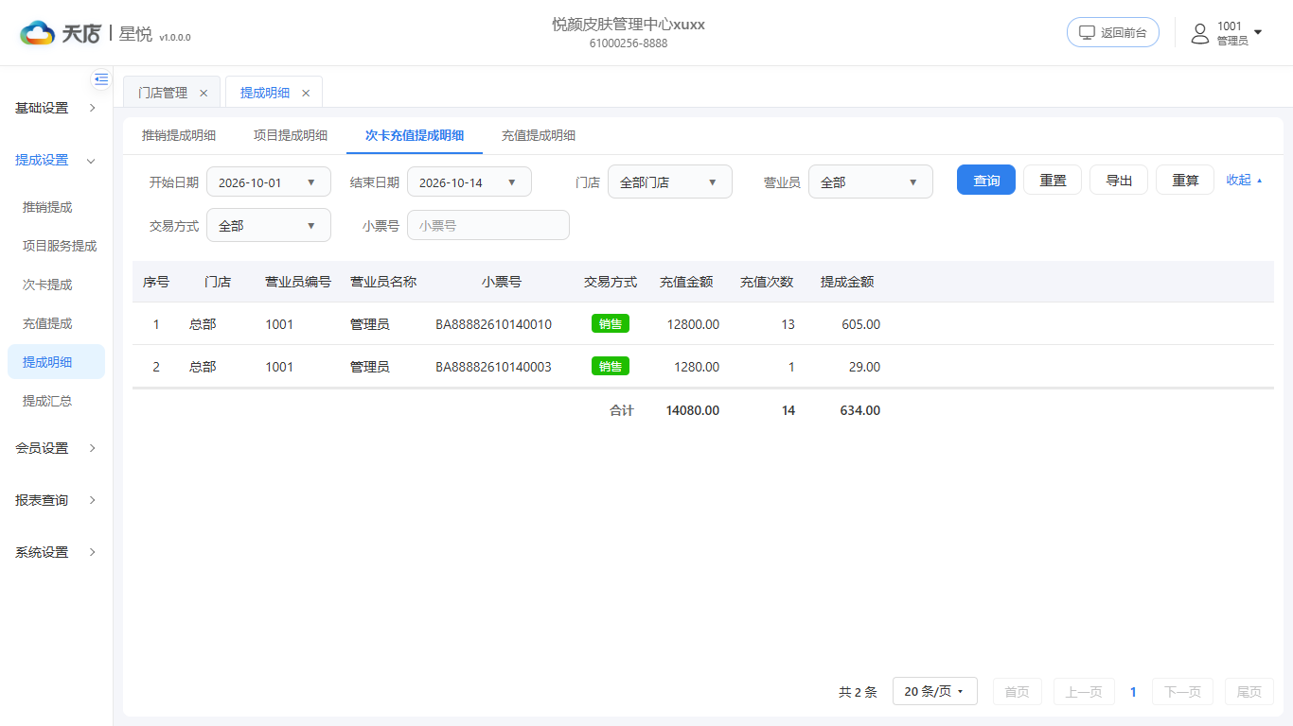Click receipt number BA88882610140003

(x=493, y=367)
